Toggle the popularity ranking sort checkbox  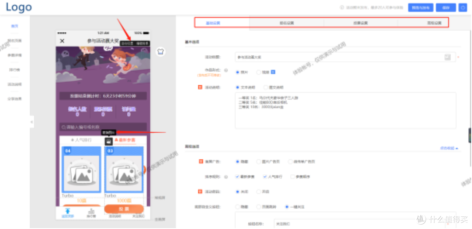tap(265, 177)
